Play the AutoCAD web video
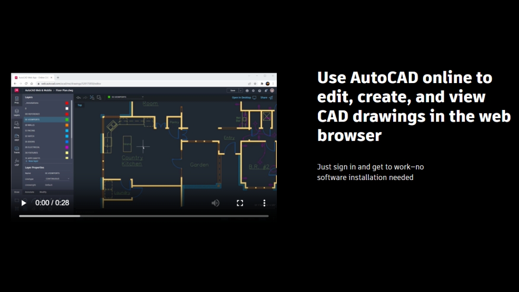The width and height of the screenshot is (519, 292). click(24, 202)
